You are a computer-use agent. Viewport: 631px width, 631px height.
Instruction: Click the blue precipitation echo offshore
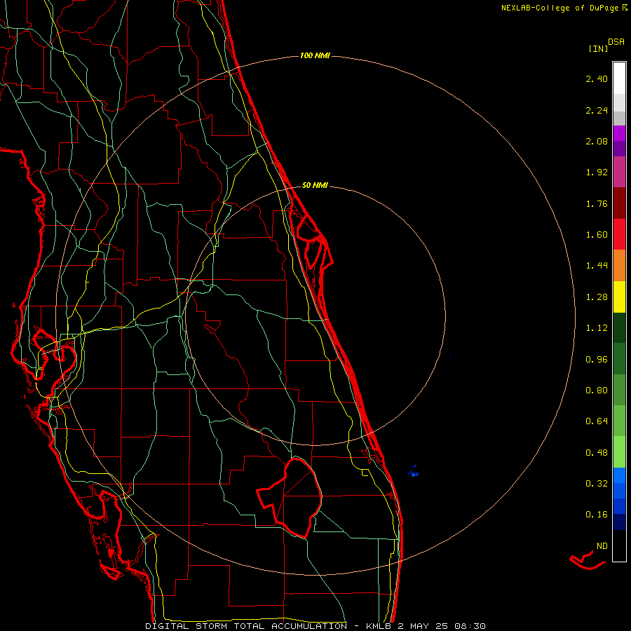point(413,471)
